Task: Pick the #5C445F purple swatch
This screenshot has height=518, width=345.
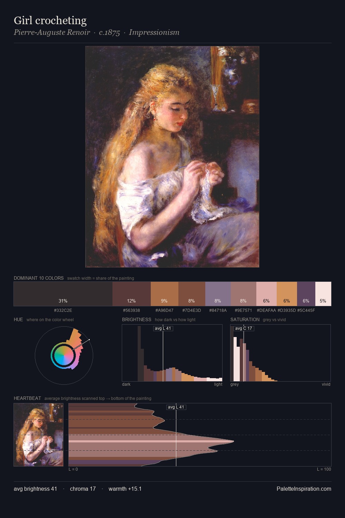Action: coord(306,294)
